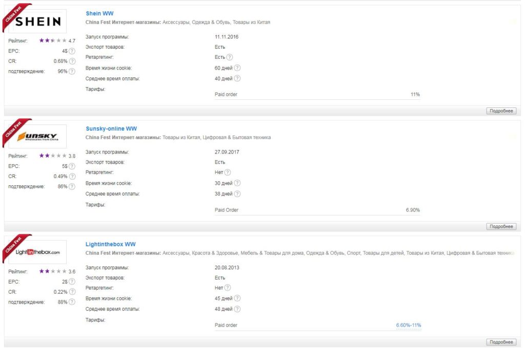Click the Shein star rating
The image size is (525, 348).
click(53, 40)
